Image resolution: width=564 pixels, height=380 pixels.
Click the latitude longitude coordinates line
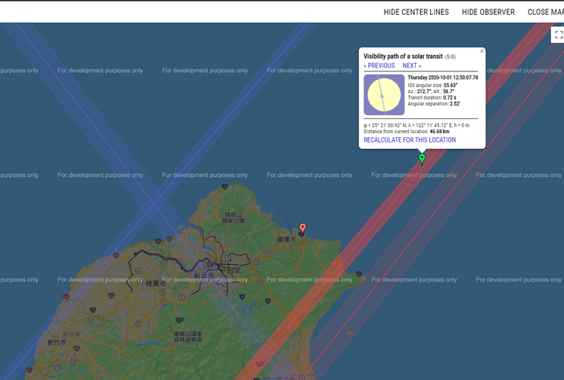(x=417, y=125)
